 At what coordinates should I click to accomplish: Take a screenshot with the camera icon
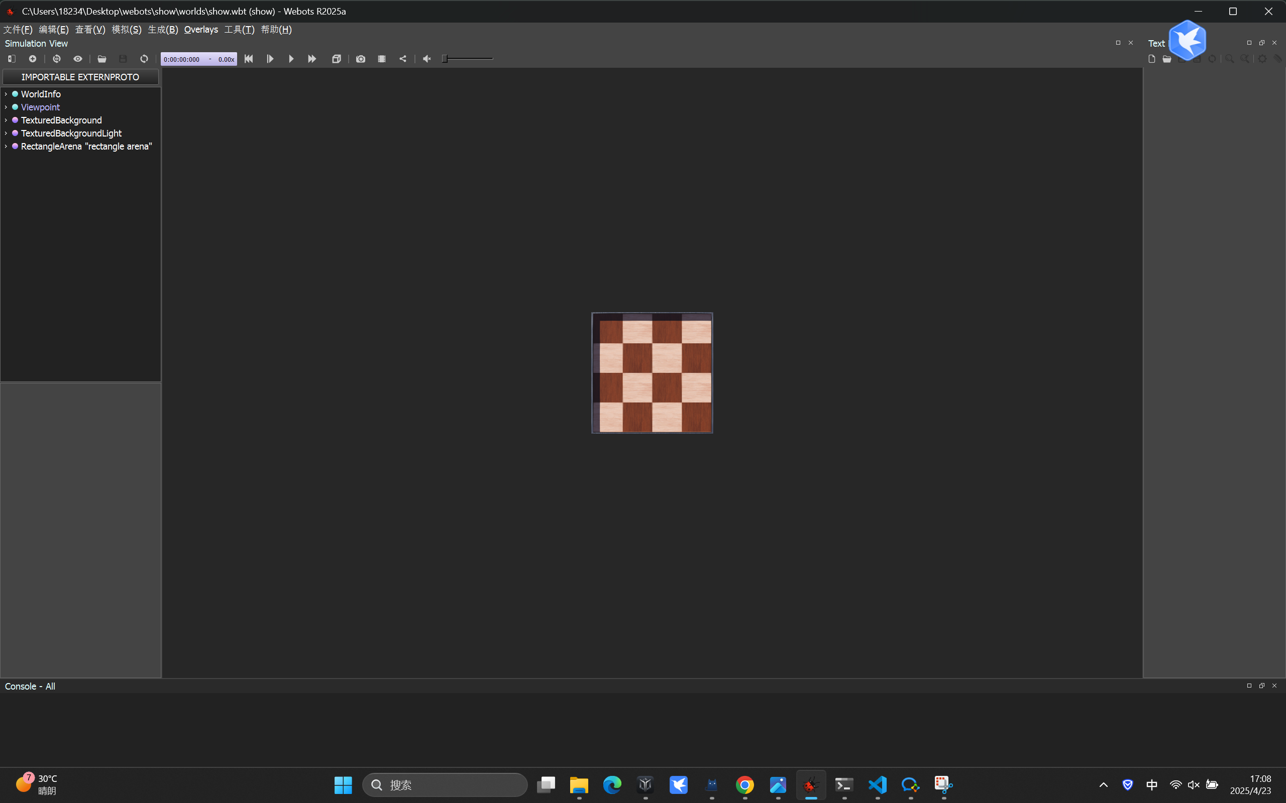[360, 59]
